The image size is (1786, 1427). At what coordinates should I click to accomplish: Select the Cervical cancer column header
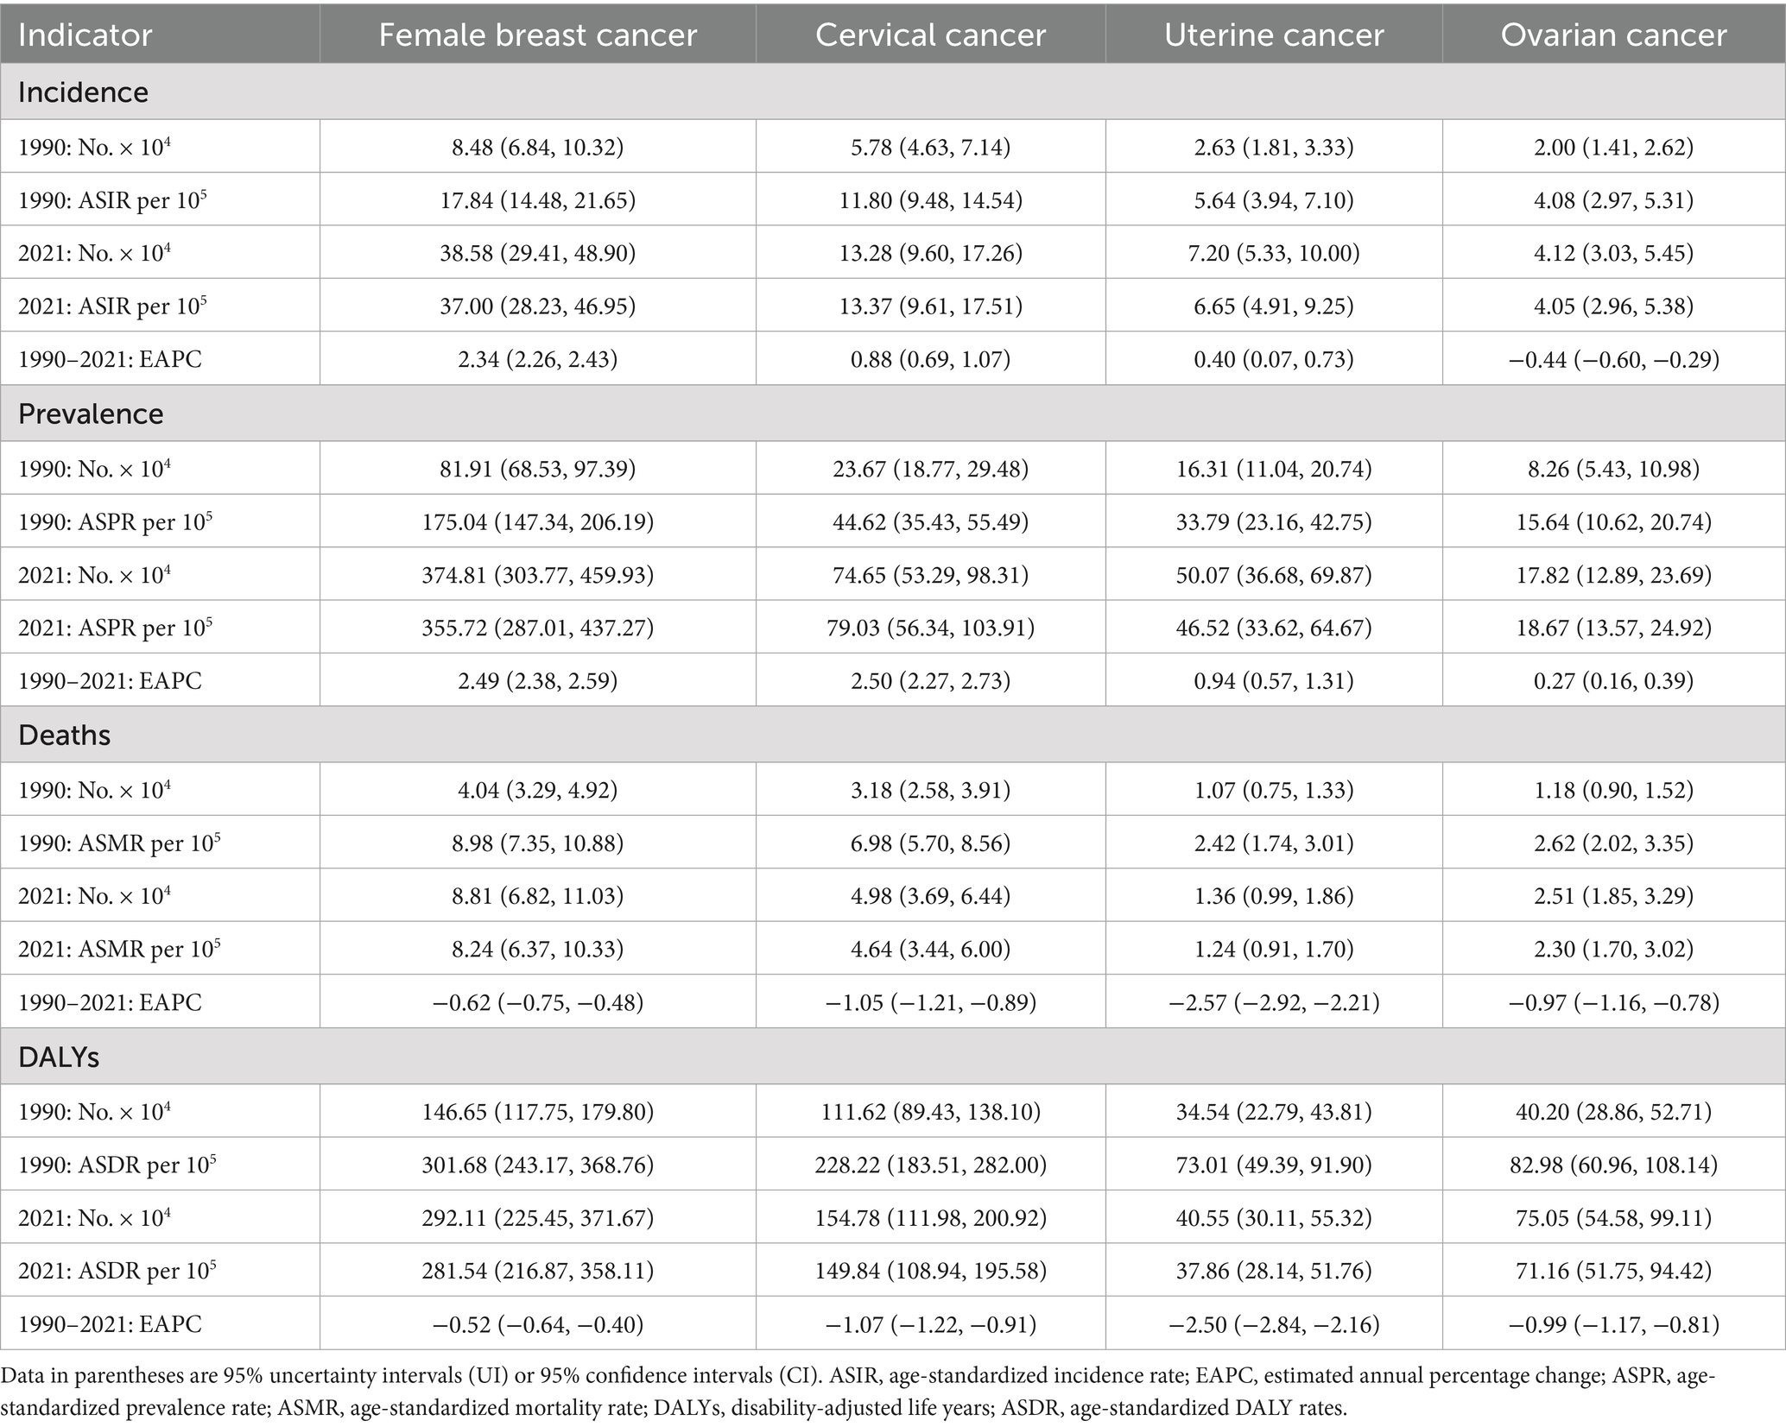pyautogui.click(x=930, y=35)
